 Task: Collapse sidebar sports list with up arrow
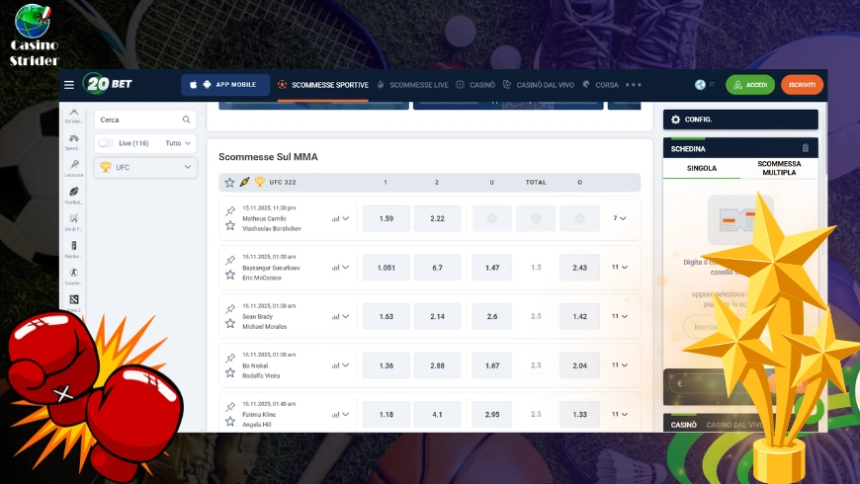(74, 112)
